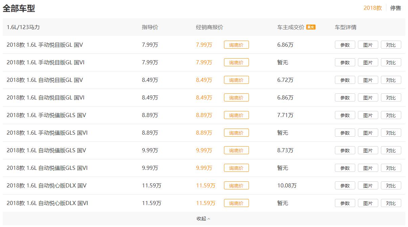This screenshot has width=408, height=227.
Task: Open the 2018款 1.6L 自动悦心版DLX 国V link
Action: [x=47, y=185]
